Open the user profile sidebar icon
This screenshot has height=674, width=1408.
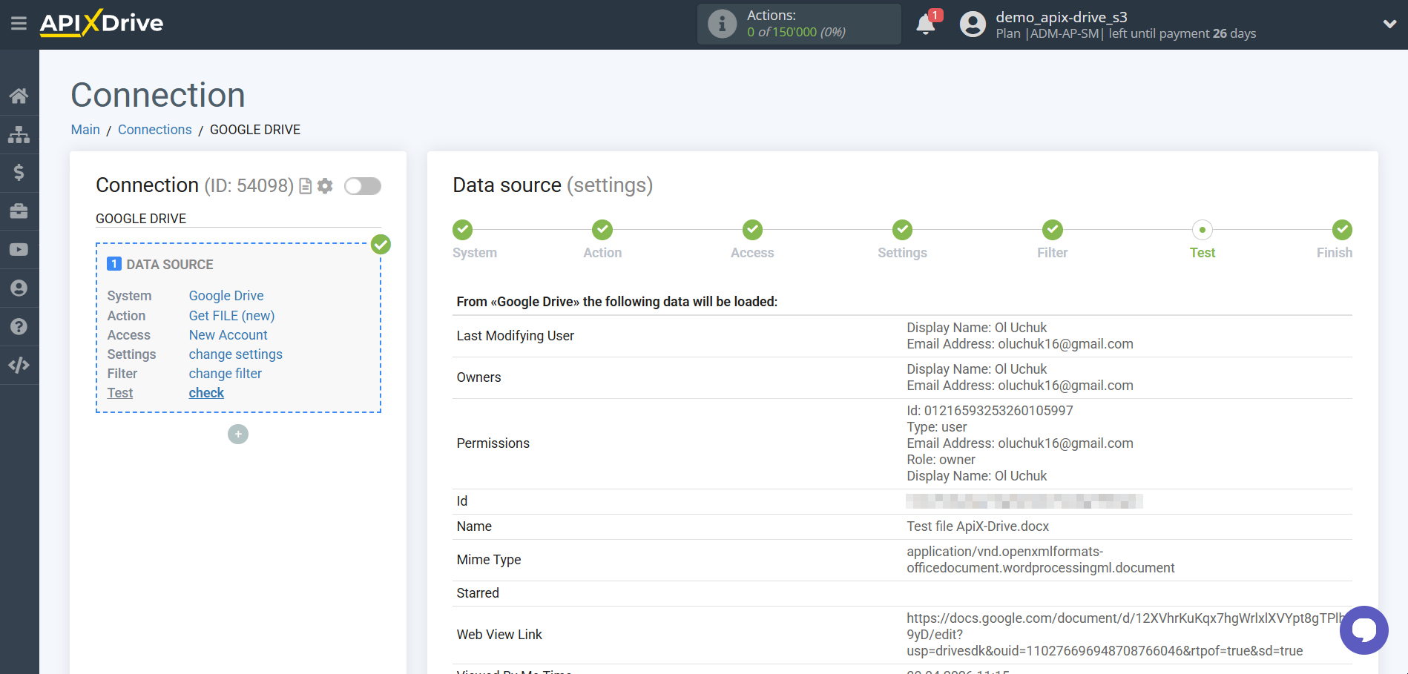coord(19,288)
